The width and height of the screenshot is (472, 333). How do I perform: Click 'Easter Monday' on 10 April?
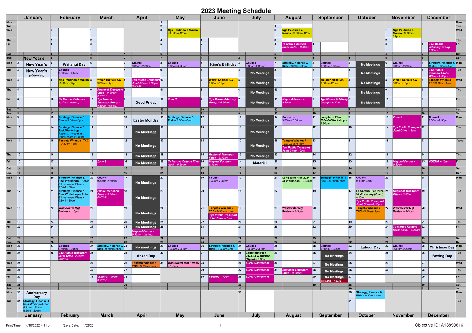(x=146, y=120)
